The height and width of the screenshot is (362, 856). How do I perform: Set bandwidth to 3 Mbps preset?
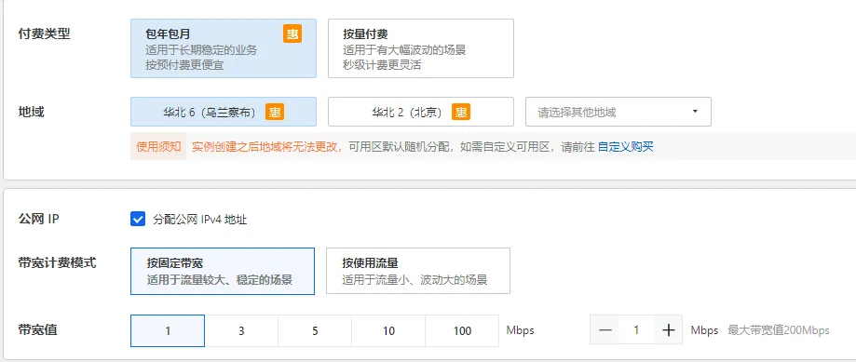241,330
